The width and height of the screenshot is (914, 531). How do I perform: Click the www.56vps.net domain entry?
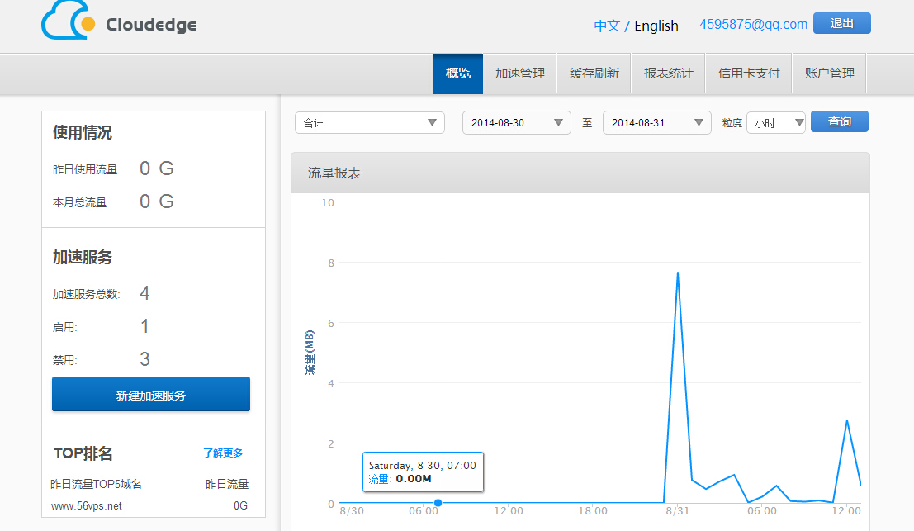tap(86, 505)
